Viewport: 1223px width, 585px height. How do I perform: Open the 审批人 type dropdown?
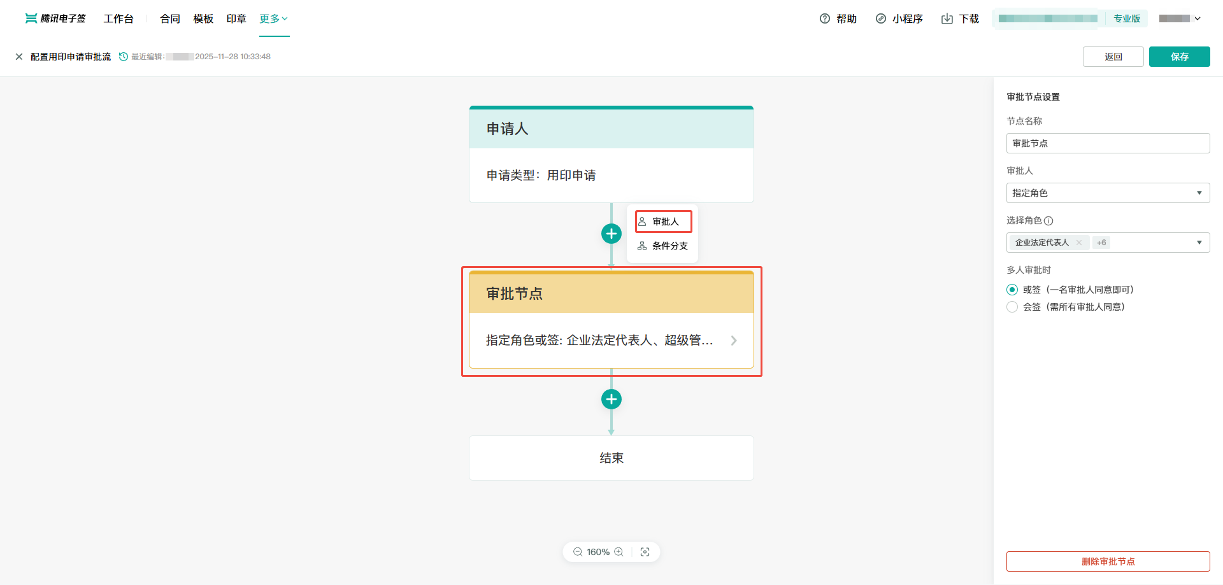point(1108,193)
